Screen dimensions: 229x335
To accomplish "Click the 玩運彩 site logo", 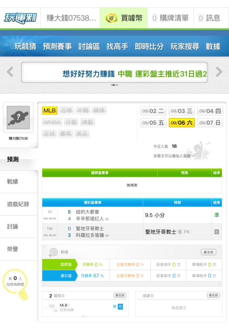I will [20, 18].
